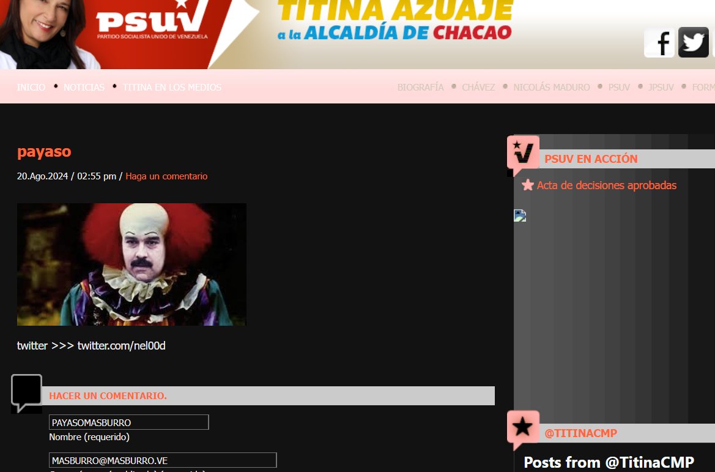715x472 pixels.
Task: Click the @TITINACMP sidebar heading
Action: pos(580,433)
